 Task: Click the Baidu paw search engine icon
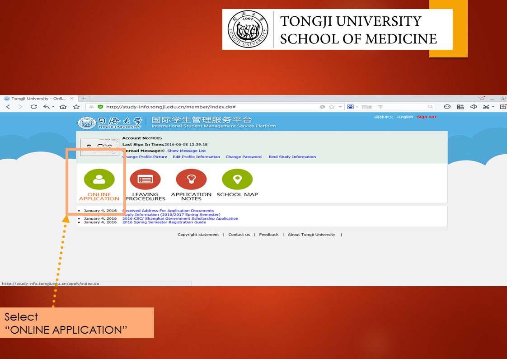(x=350, y=107)
